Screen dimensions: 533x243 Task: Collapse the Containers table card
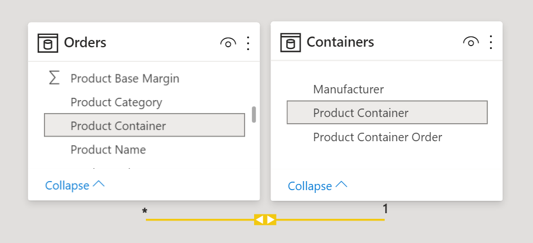tap(317, 186)
